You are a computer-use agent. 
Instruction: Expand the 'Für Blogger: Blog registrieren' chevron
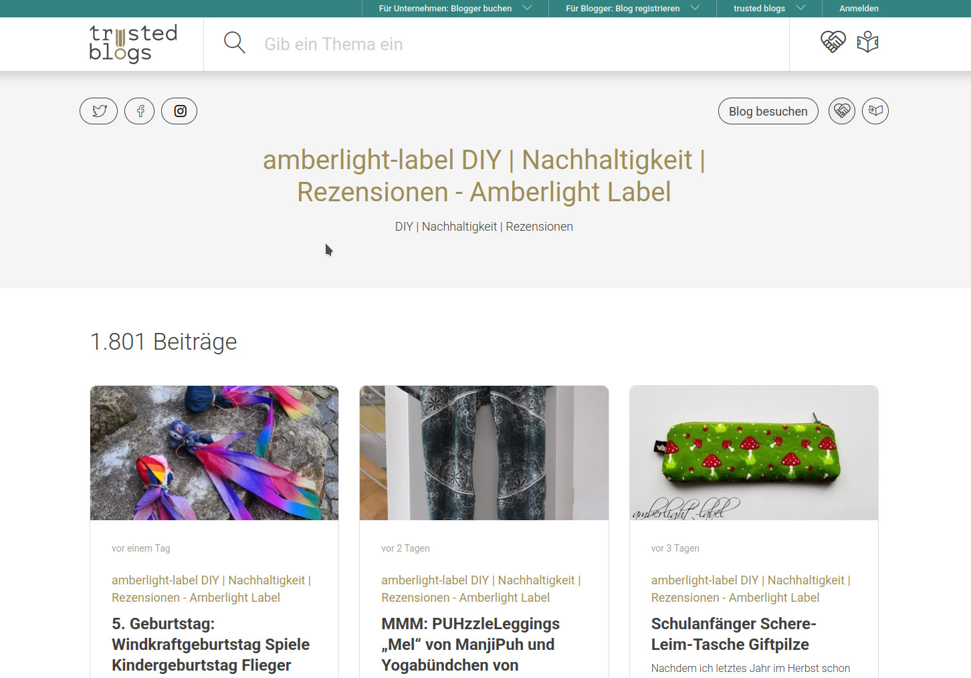tap(695, 8)
